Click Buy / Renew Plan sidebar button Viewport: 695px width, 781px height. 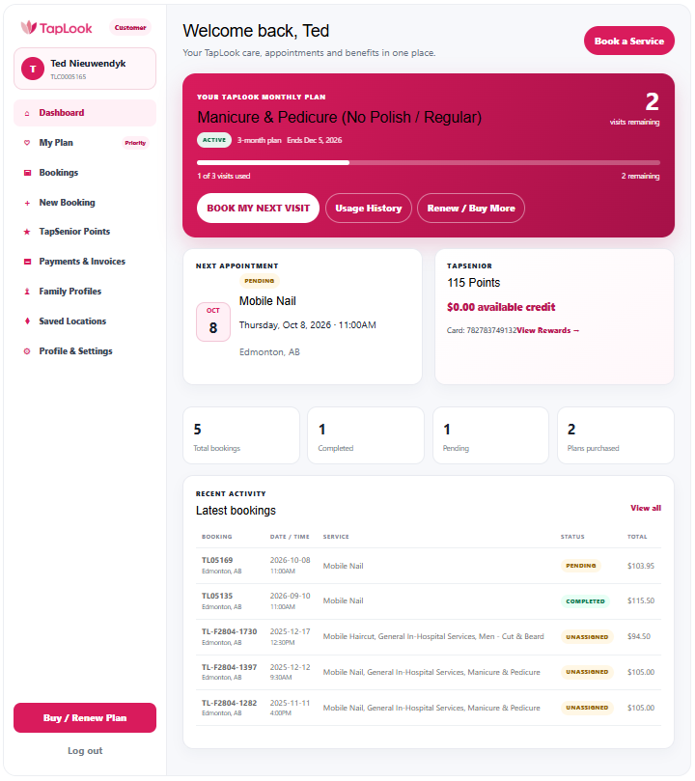point(85,717)
